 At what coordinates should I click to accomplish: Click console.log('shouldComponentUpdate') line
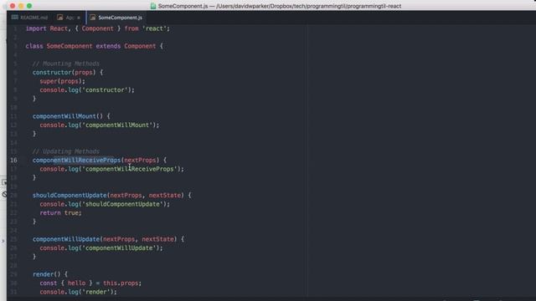(x=105, y=204)
